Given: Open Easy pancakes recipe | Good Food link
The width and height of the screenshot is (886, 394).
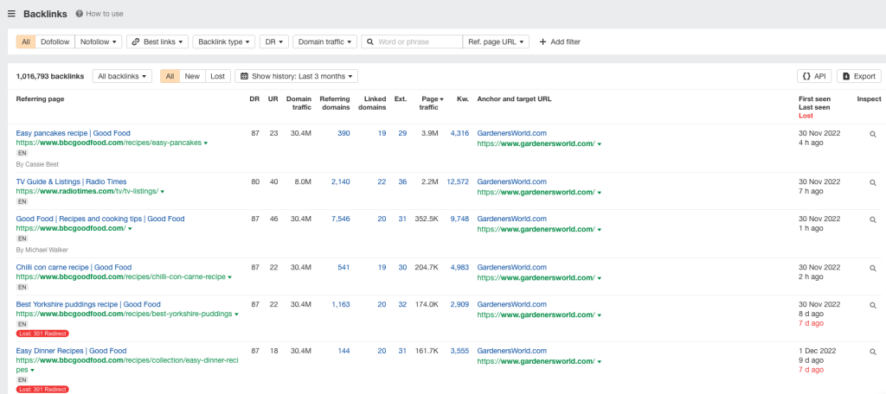Looking at the screenshot, I should [x=73, y=133].
